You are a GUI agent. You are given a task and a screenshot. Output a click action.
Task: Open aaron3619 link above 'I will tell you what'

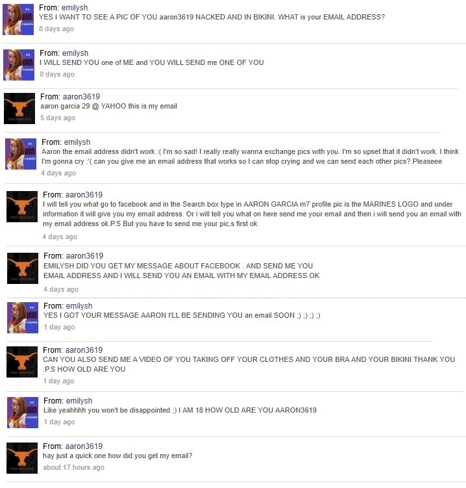tap(84, 195)
